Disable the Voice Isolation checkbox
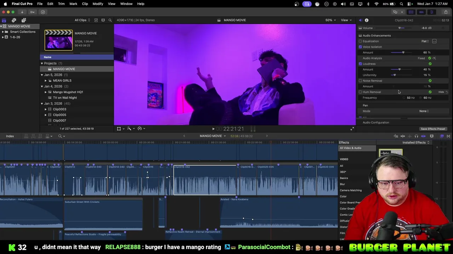The height and width of the screenshot is (254, 453). (360, 47)
